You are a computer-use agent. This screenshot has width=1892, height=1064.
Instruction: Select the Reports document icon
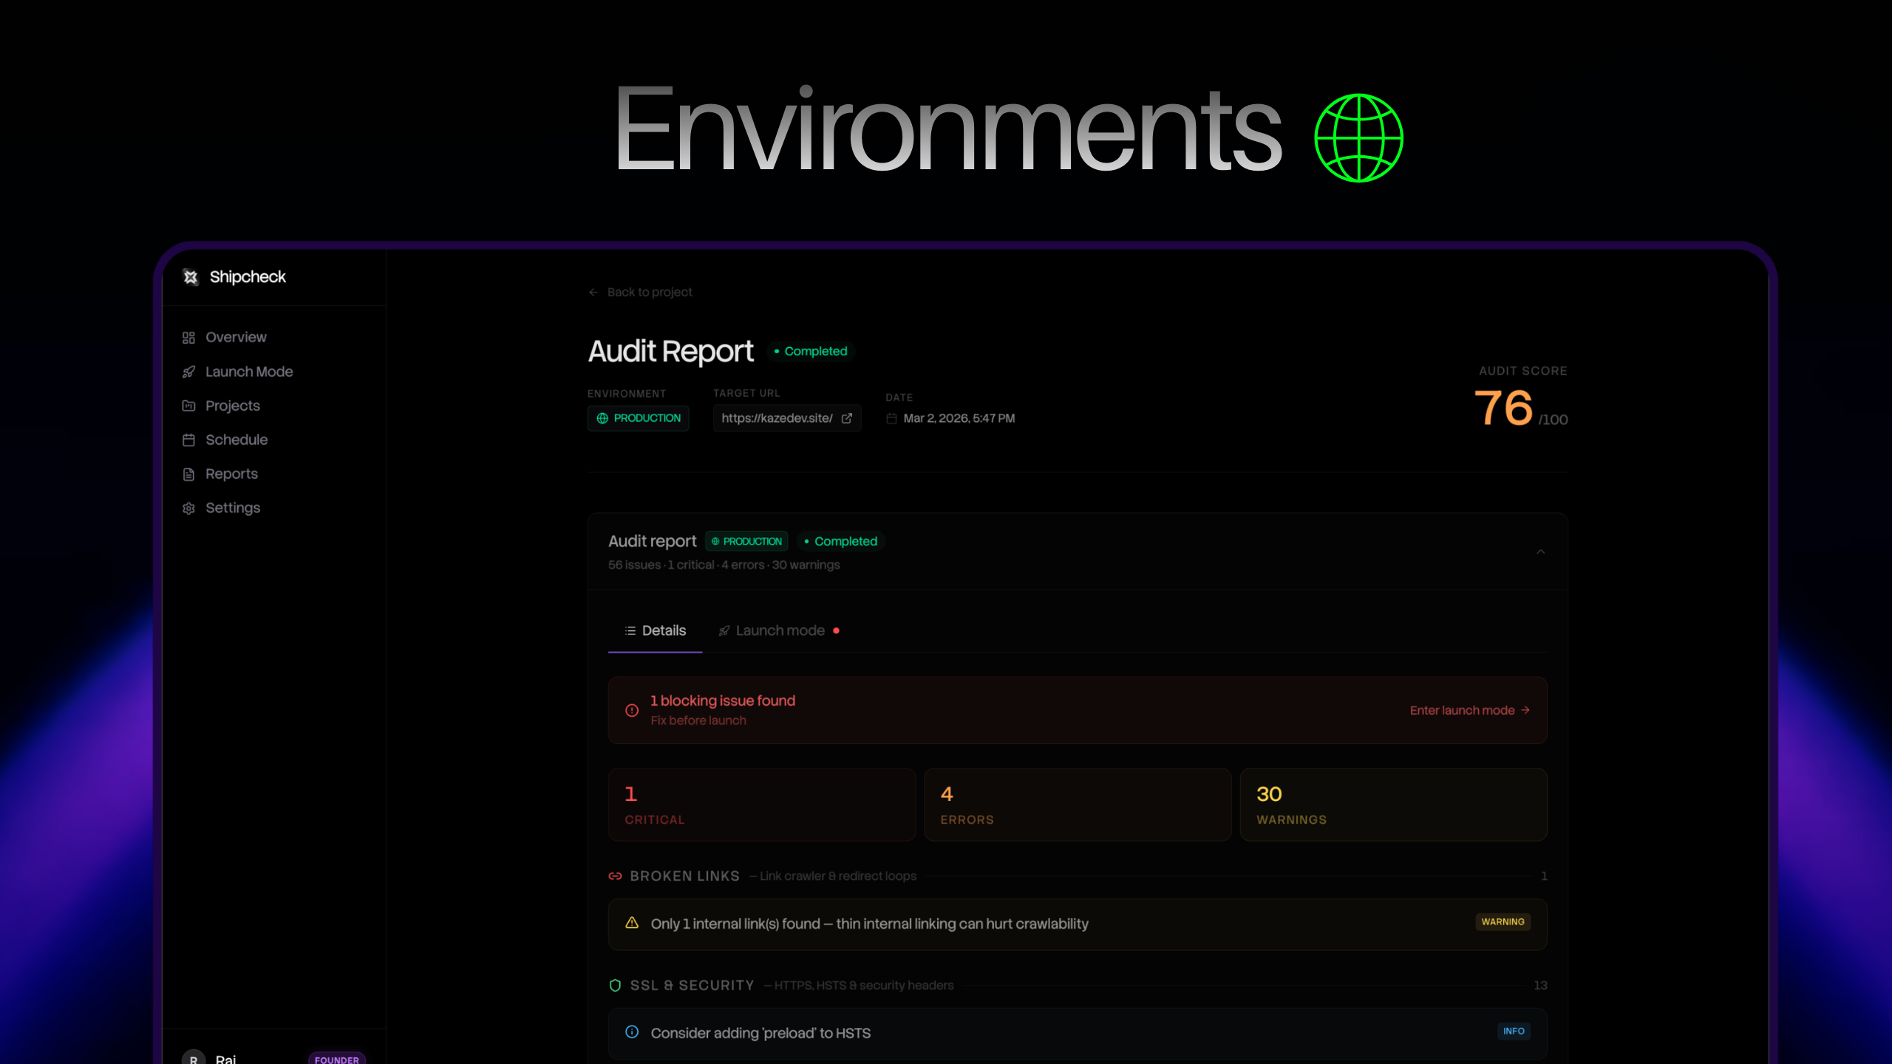(188, 474)
